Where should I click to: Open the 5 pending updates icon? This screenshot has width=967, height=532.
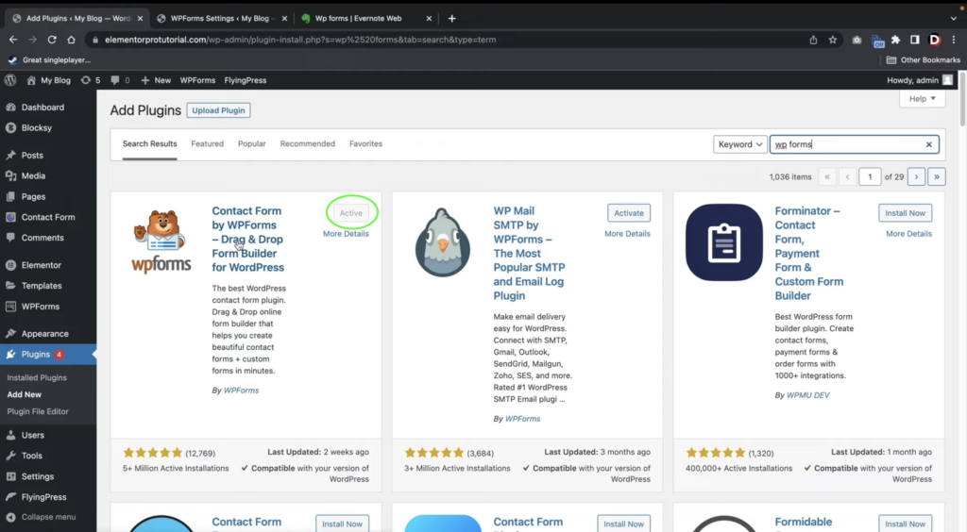90,80
